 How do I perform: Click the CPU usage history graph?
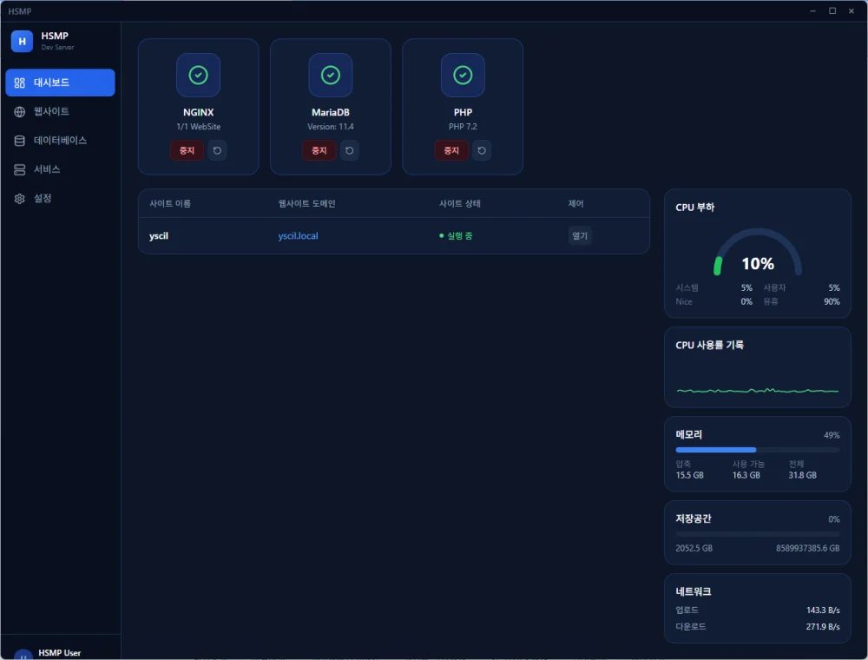[x=757, y=382]
